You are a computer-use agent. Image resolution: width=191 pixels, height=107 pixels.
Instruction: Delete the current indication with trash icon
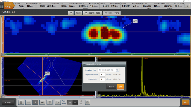click(x=49, y=102)
